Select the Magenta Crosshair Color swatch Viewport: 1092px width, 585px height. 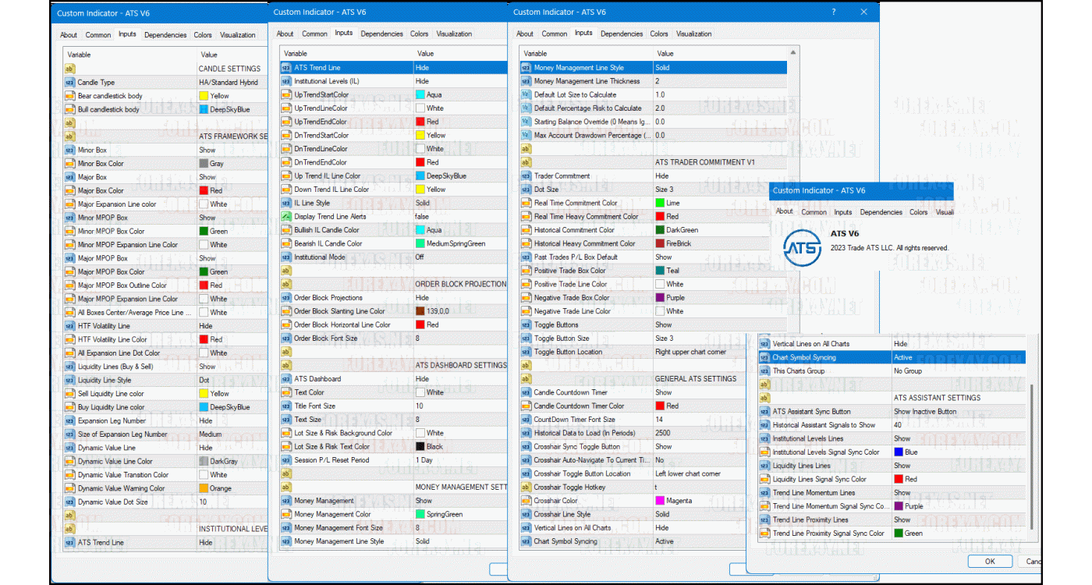click(660, 501)
